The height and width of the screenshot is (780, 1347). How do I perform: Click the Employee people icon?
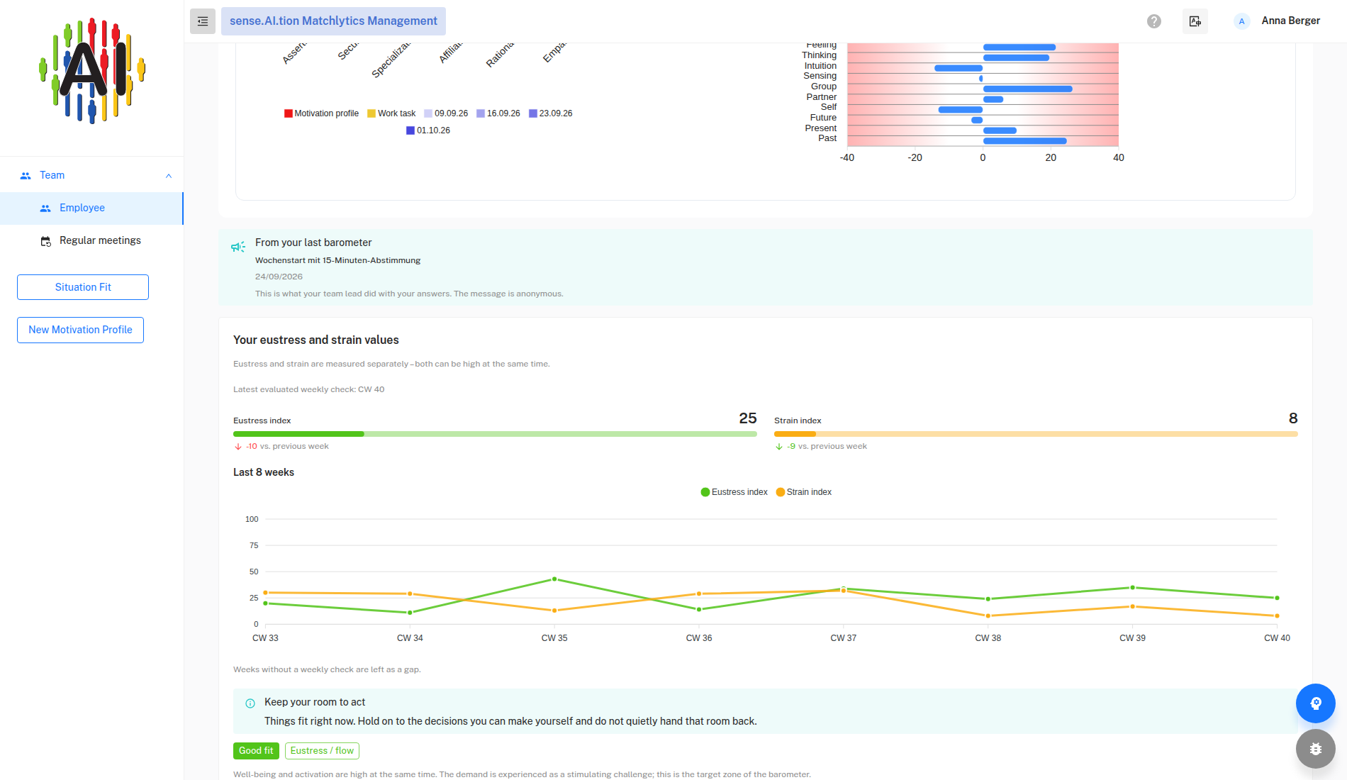[x=45, y=208]
